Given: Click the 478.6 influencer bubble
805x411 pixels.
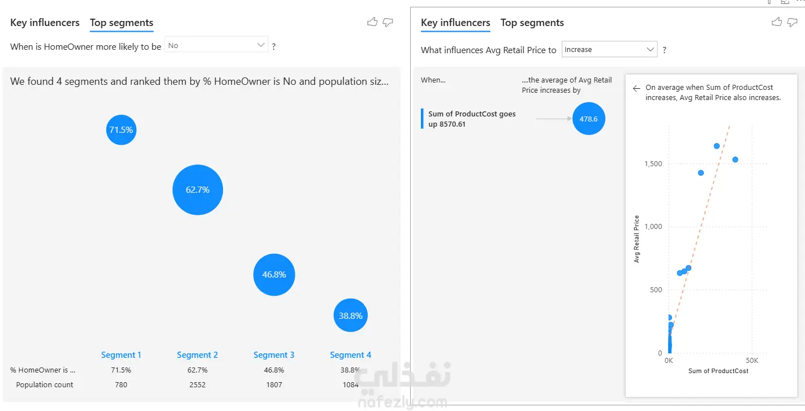Looking at the screenshot, I should (589, 119).
